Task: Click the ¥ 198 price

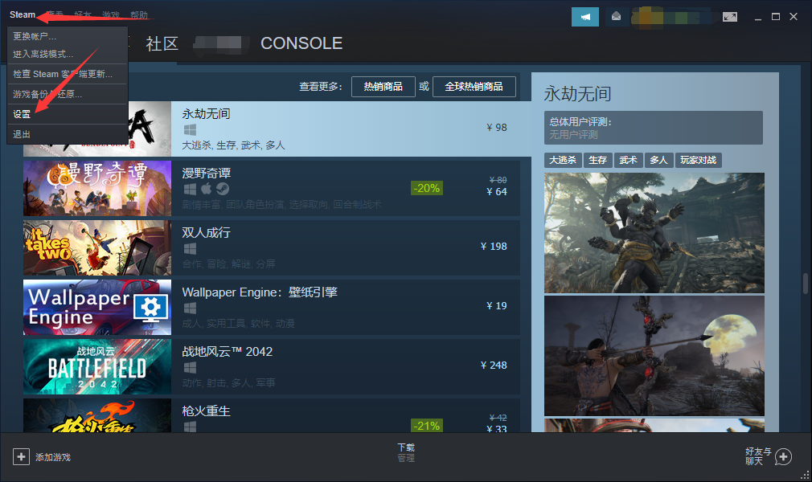Action: coord(494,247)
